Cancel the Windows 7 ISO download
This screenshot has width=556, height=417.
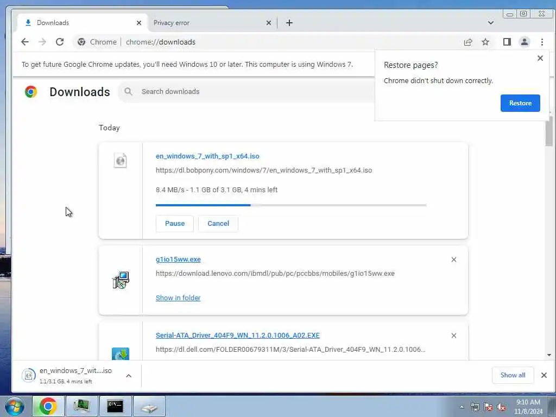click(x=218, y=224)
